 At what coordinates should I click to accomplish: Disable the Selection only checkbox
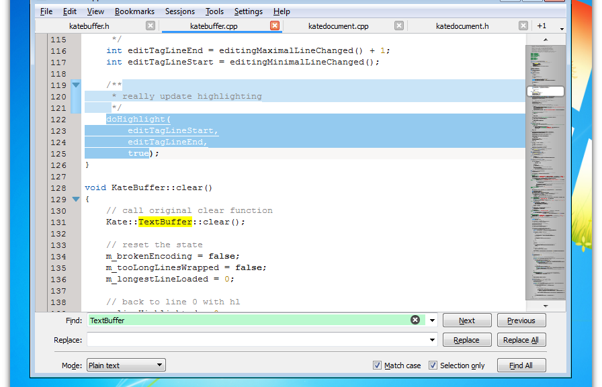tap(433, 365)
